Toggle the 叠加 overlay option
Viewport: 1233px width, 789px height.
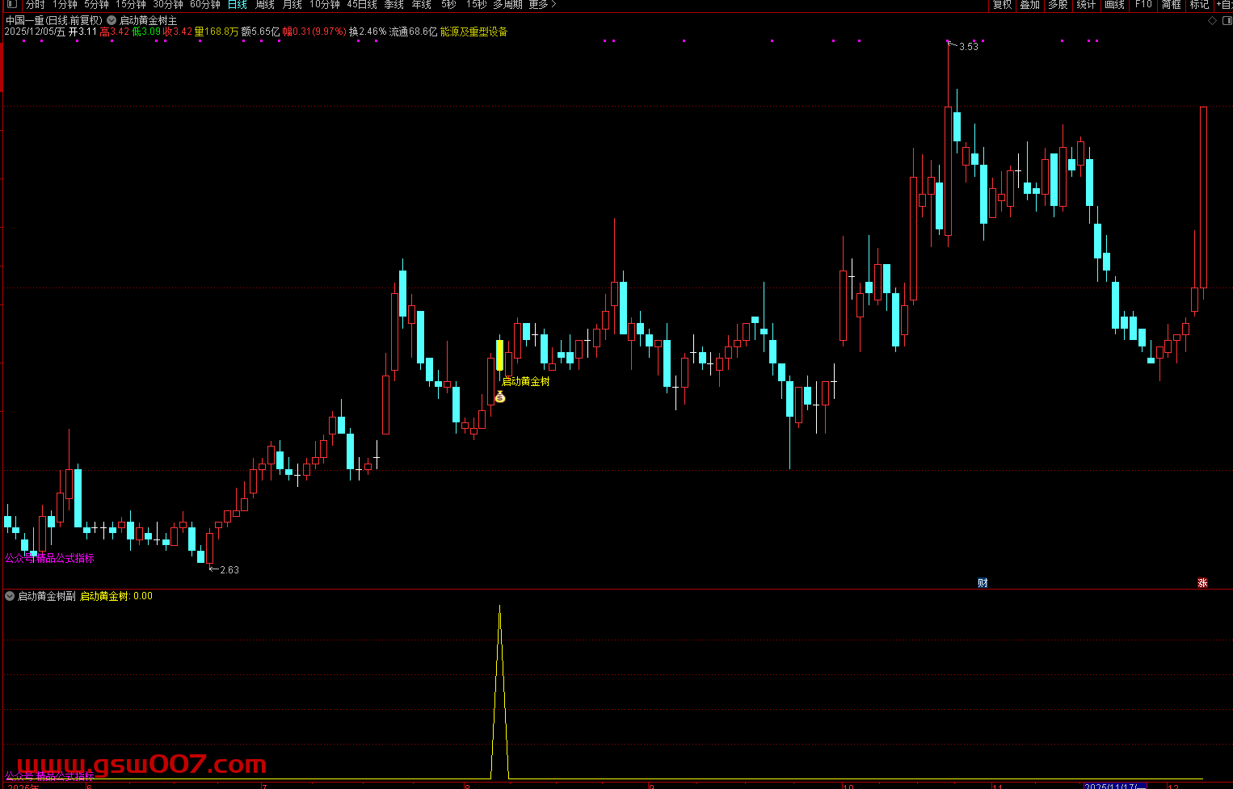tap(1029, 5)
